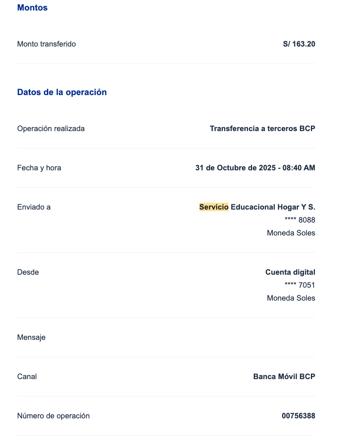Viewport: 338px width, 441px height.
Task: Click the Desde label
Action: [x=28, y=272]
